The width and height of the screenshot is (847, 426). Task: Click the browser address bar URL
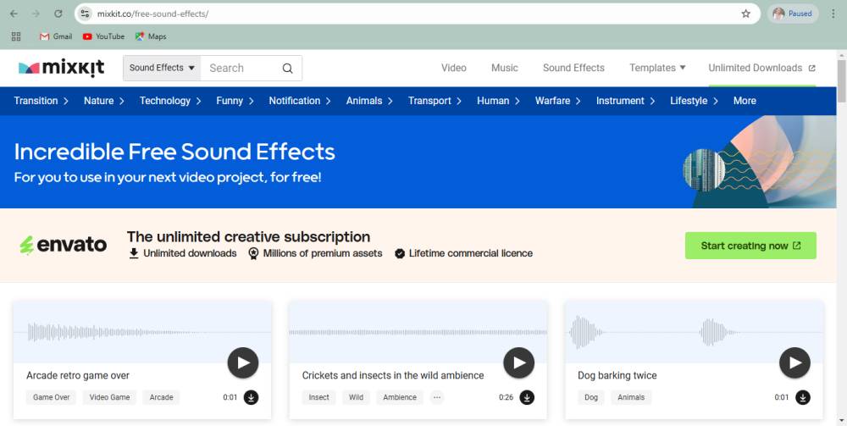click(152, 14)
